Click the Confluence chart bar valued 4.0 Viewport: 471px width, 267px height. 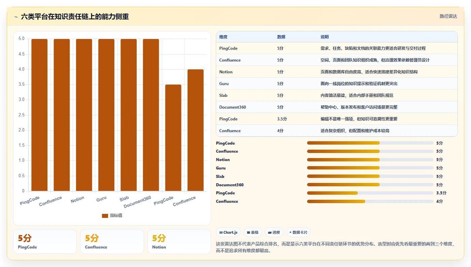point(196,130)
